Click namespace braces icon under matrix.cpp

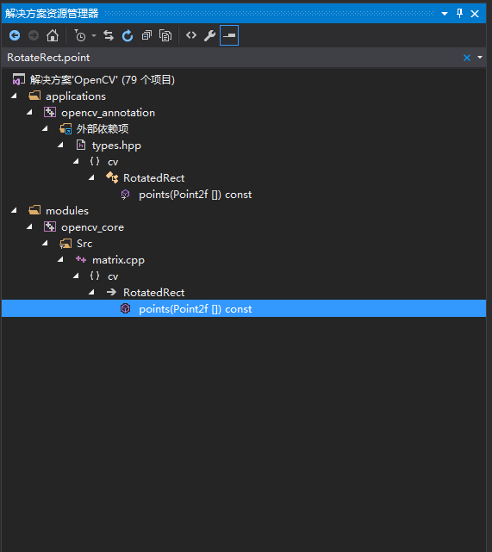pos(95,276)
